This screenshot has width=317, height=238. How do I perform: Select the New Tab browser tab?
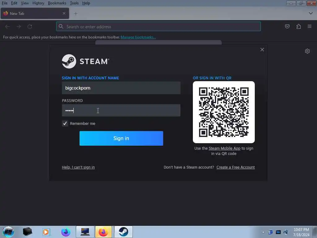(35, 13)
